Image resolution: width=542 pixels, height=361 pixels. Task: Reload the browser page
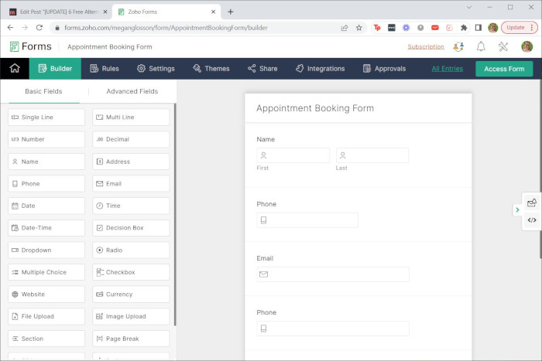click(39, 28)
